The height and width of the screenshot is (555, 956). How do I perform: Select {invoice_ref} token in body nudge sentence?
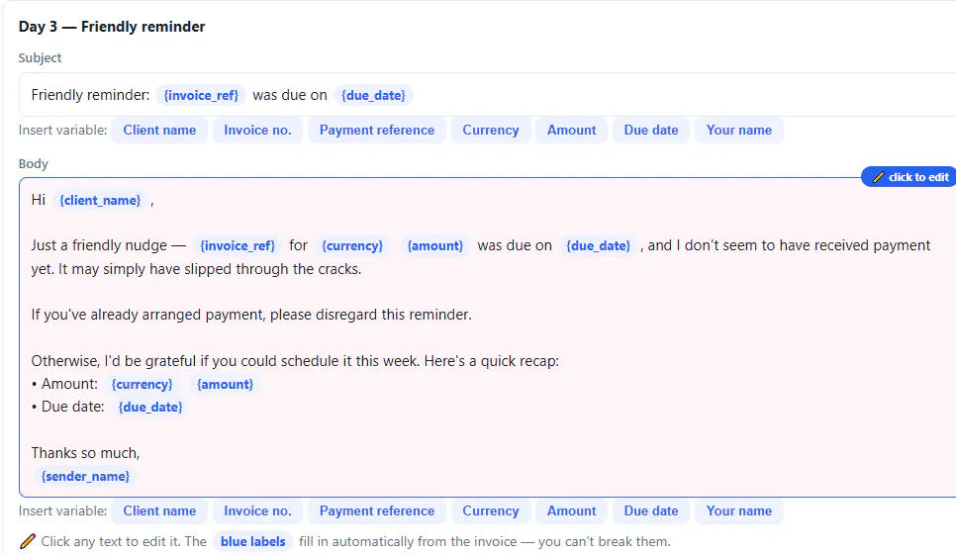coord(238,246)
